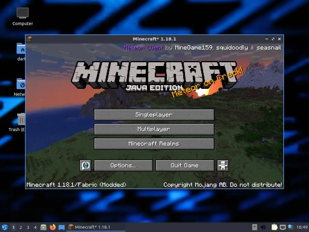Switch to workspace 3
The width and height of the screenshot is (309, 232).
28,227
